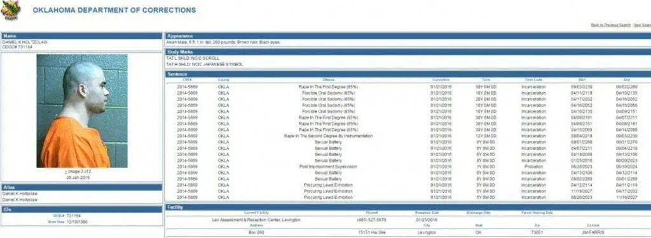This screenshot has width=651, height=238.
Task: Open the New Search link
Action: click(x=642, y=25)
